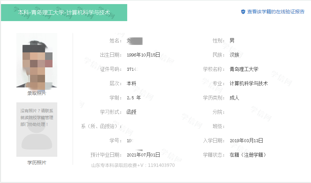Select the 本科-青岛理工大学-计算机科学与技术 header tab
The width and height of the screenshot is (311, 183).
pos(64,13)
